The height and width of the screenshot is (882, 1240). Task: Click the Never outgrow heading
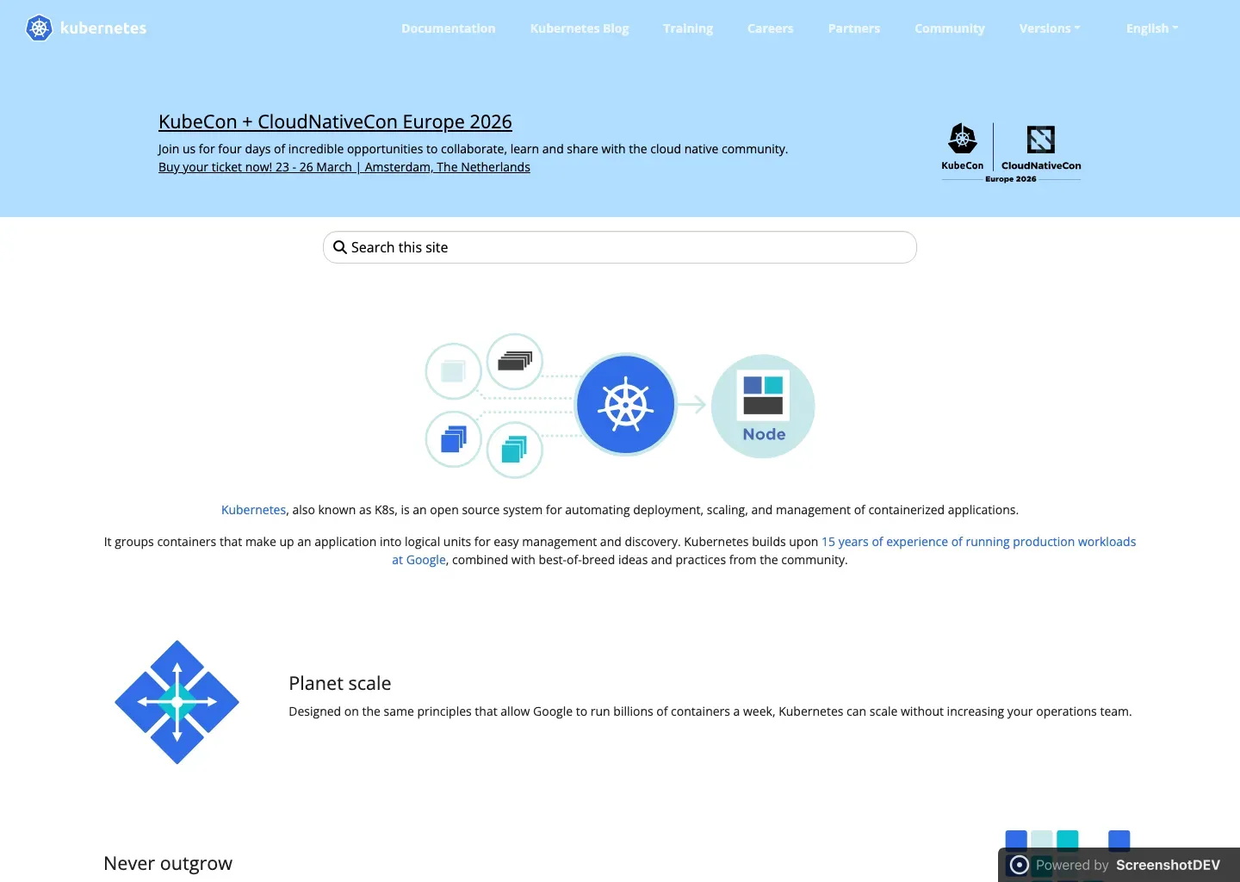coord(168,863)
